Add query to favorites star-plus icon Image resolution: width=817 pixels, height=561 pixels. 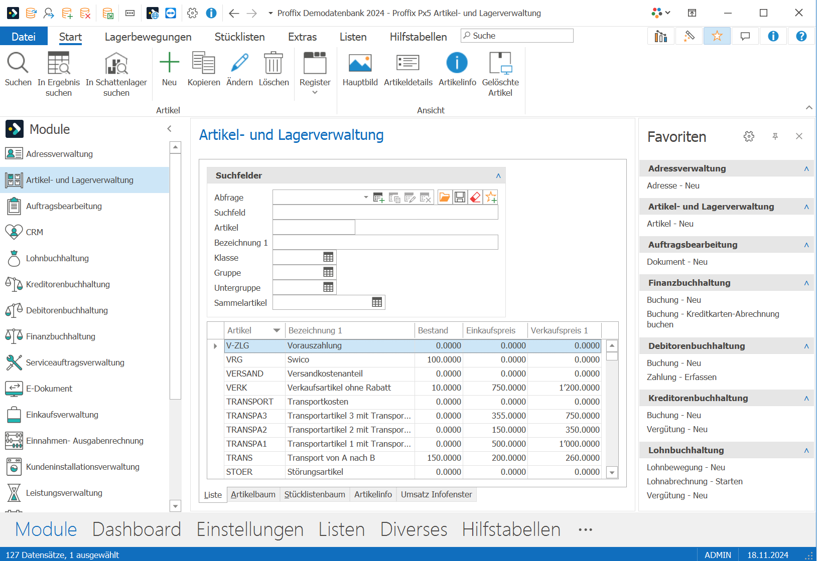click(491, 198)
